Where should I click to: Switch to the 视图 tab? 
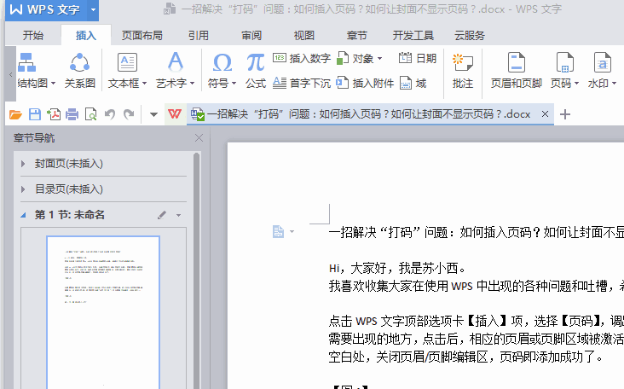point(304,36)
